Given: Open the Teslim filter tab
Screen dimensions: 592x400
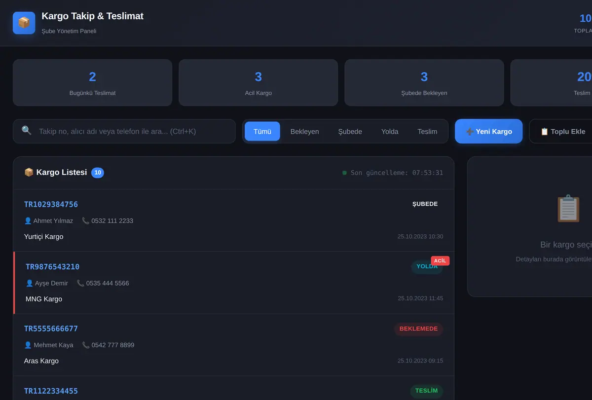Looking at the screenshot, I should click(x=427, y=132).
